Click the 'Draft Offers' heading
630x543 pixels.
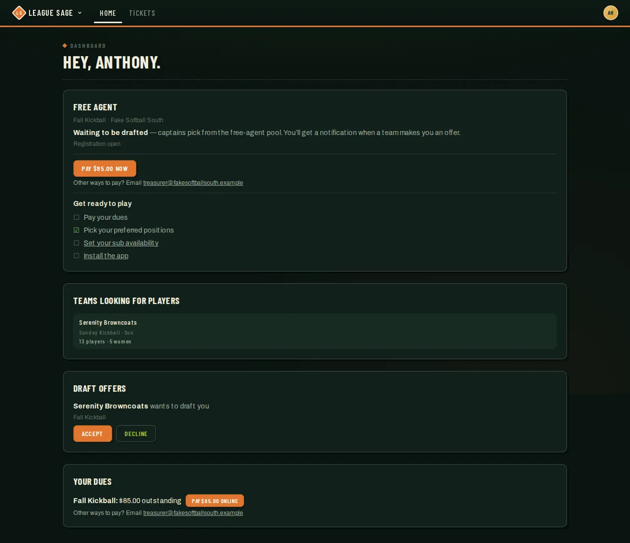pos(99,389)
